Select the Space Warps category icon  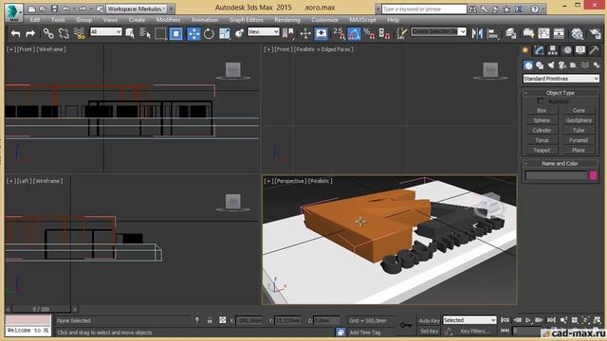pos(585,65)
